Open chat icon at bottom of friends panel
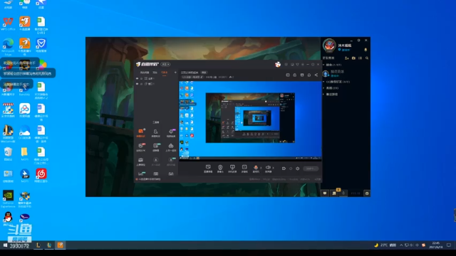Image resolution: width=456 pixels, height=256 pixels. (x=325, y=193)
